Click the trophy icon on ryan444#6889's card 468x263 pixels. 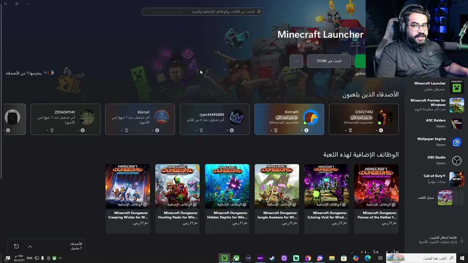(x=201, y=130)
